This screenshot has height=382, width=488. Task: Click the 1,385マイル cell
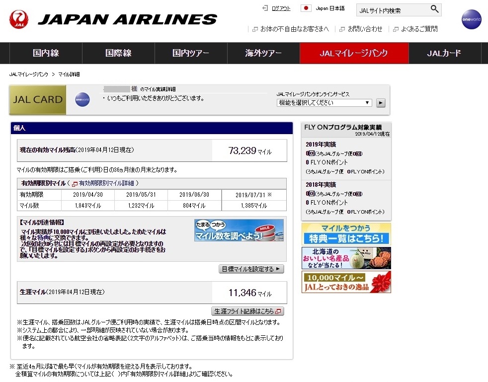(254, 206)
